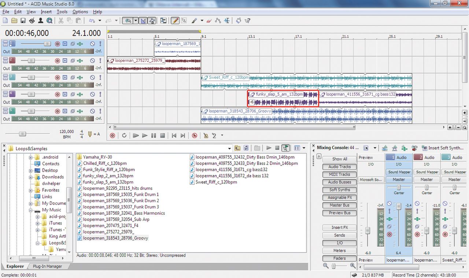This screenshot has height=278, width=469.
Task: Open the Explorer views dropdown arrow
Action: (x=304, y=148)
